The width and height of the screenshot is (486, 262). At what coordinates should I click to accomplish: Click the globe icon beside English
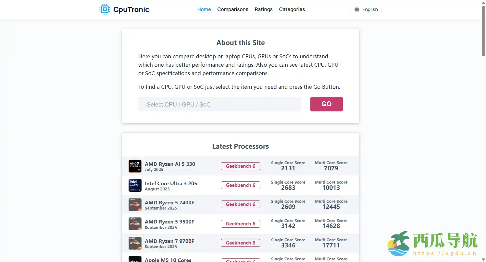[x=357, y=9]
